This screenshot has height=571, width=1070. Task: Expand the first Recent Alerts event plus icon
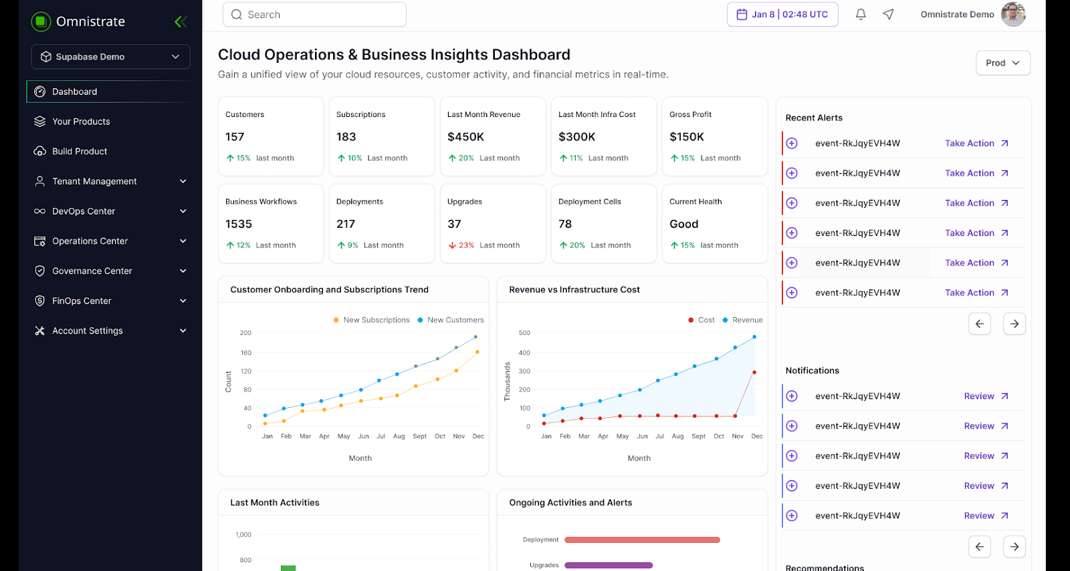point(792,143)
